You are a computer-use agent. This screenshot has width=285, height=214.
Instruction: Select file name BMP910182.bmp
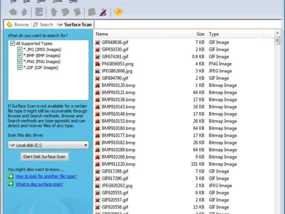tap(119, 143)
